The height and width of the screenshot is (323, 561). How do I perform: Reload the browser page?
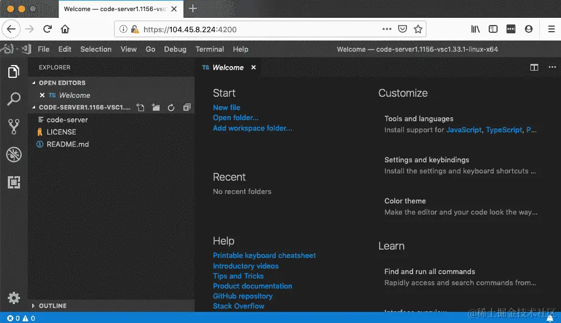point(48,29)
